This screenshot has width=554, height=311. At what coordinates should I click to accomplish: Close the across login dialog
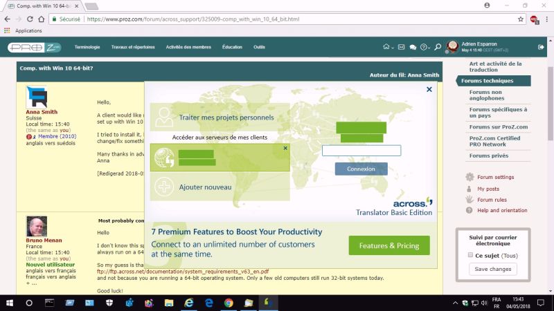click(429, 90)
